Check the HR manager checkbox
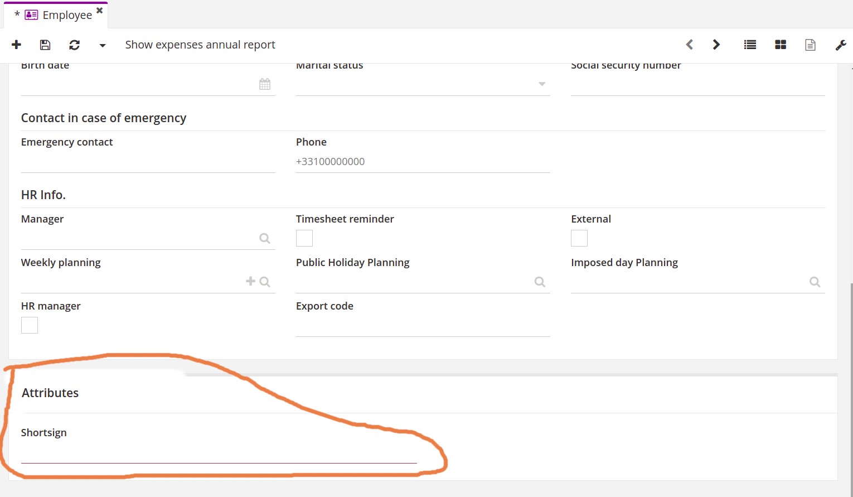853x497 pixels. pos(30,325)
